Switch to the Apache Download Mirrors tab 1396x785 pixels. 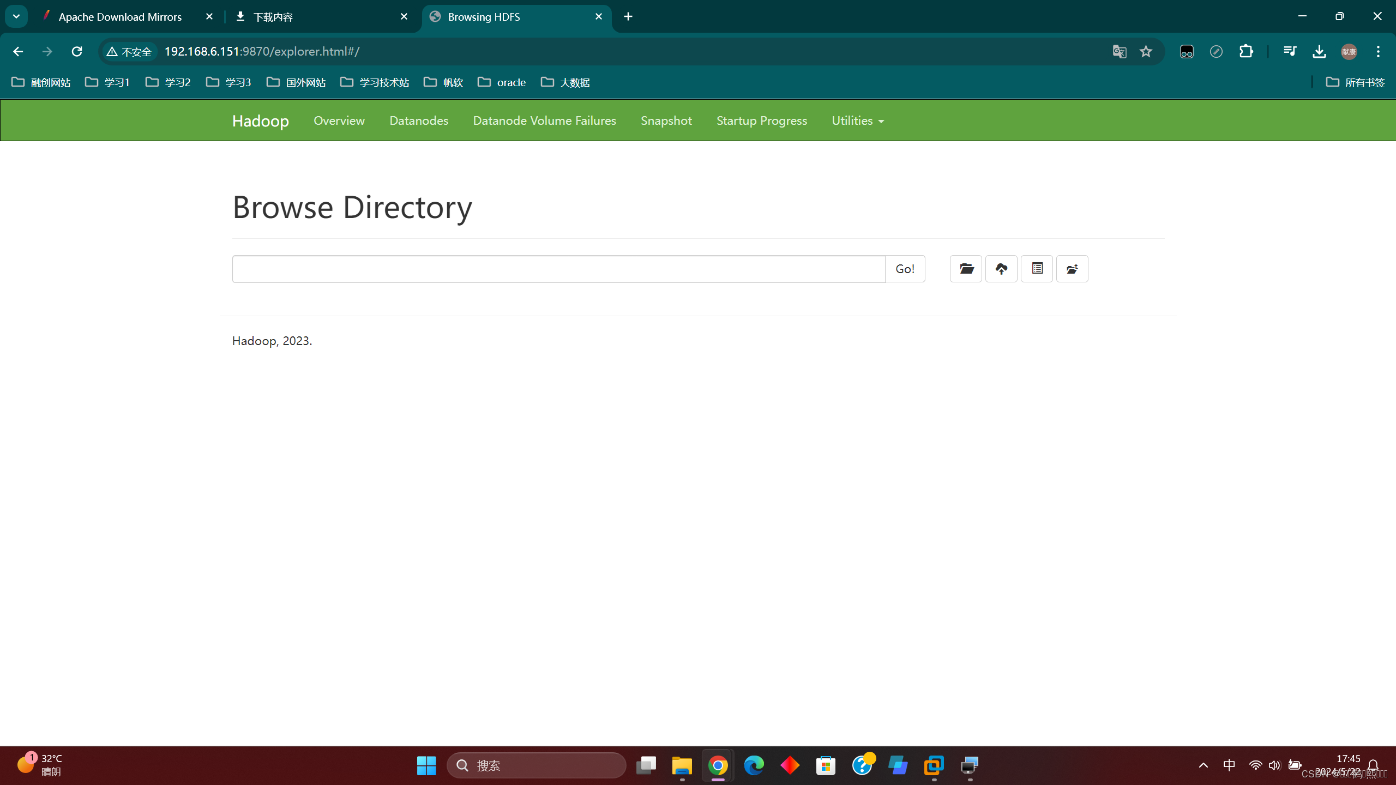click(x=120, y=17)
